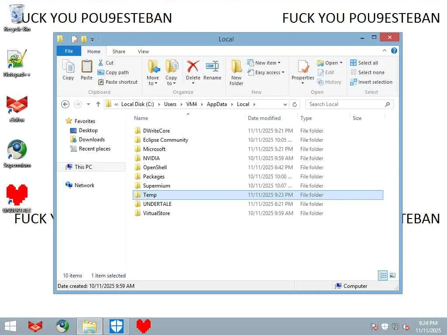Screen dimensions: 447x335
Task: Switch to large thumbnails view icon
Action: (392, 276)
